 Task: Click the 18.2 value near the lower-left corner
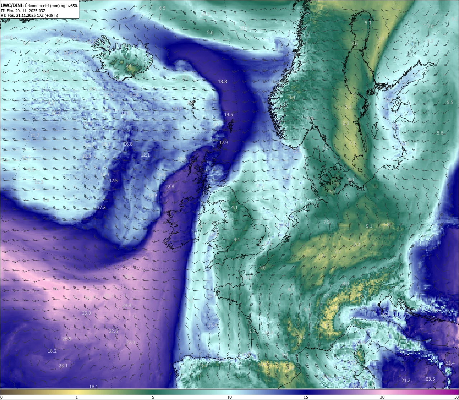pos(52,350)
